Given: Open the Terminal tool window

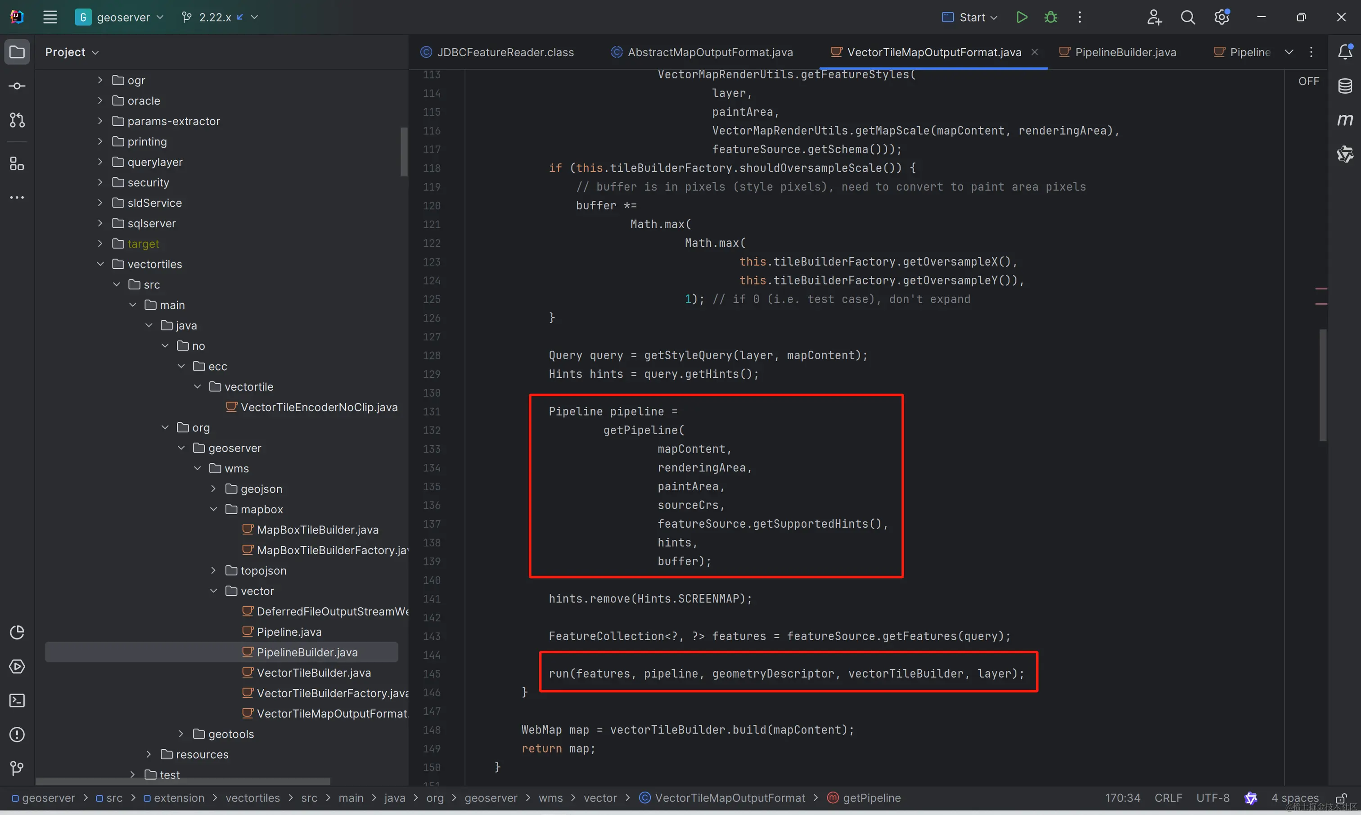Looking at the screenshot, I should pos(17,700).
